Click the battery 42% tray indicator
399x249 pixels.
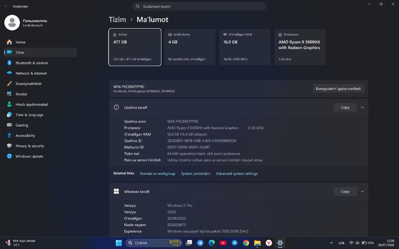pyautogui.click(x=368, y=243)
